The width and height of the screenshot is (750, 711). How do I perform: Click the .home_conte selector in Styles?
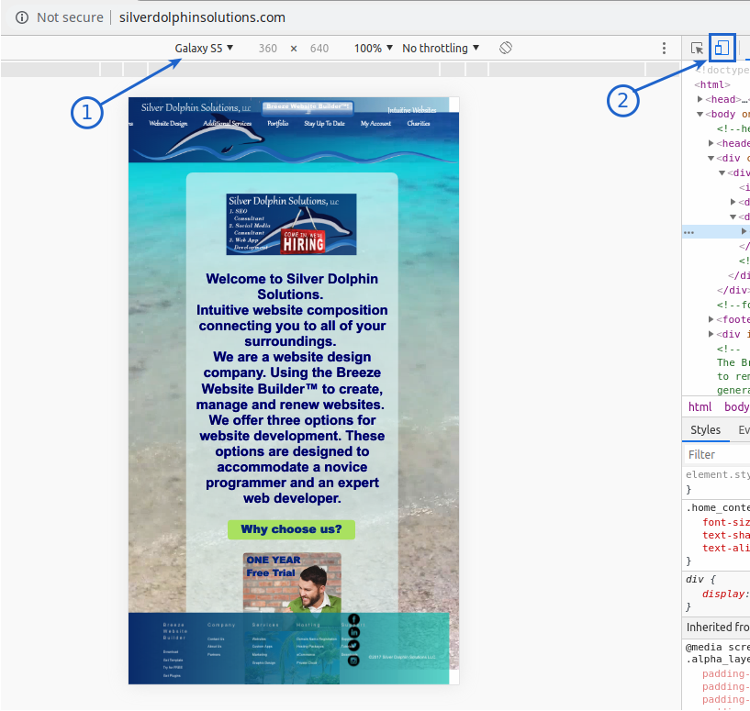tap(718, 507)
